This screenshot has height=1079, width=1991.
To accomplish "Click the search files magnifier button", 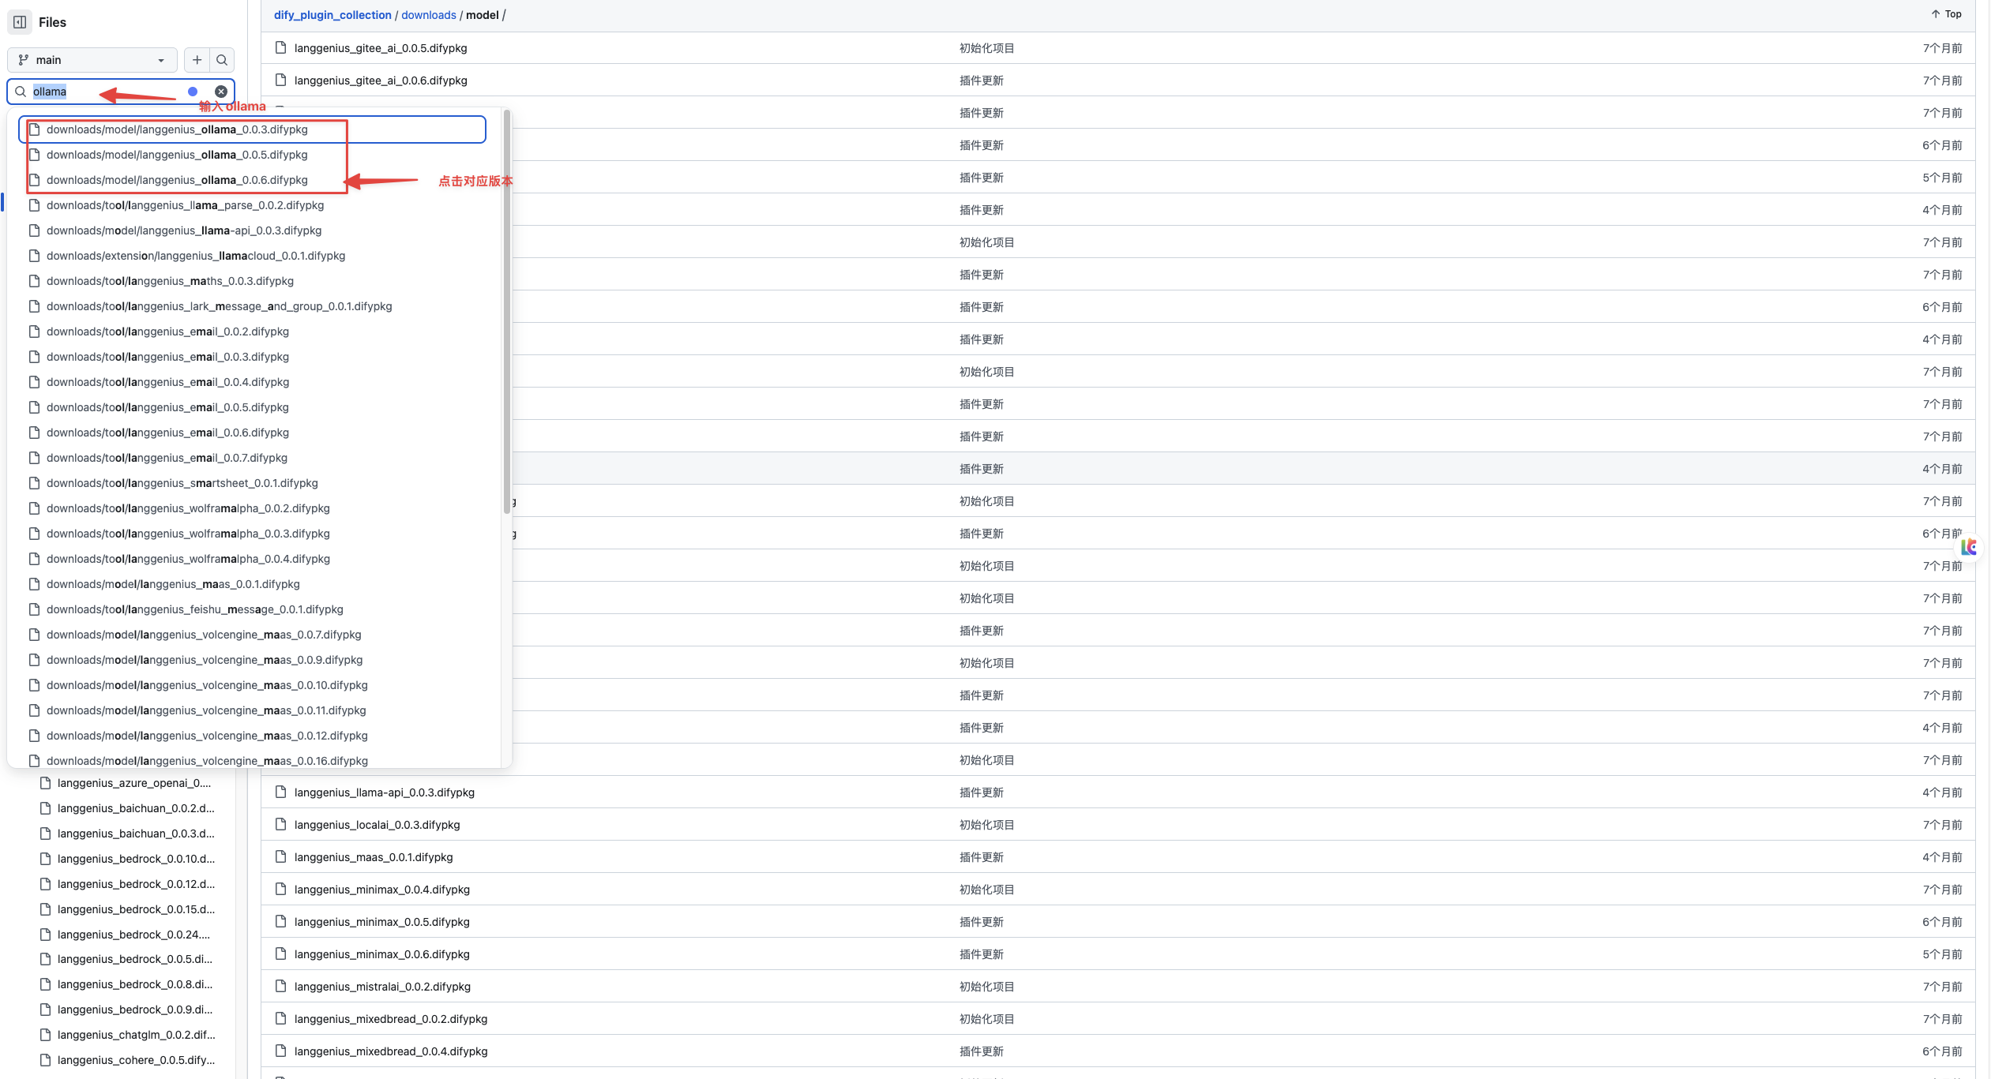I will [222, 60].
